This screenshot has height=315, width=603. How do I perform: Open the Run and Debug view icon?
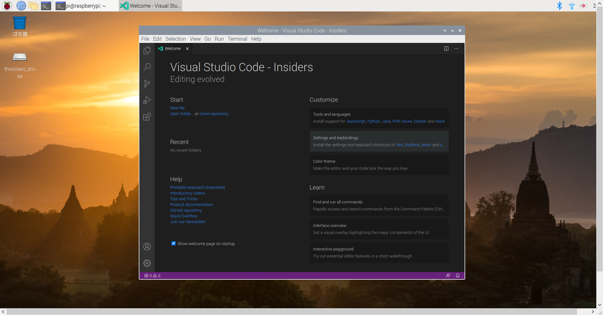point(147,100)
